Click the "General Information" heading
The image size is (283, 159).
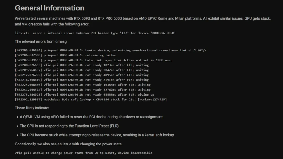[49, 8]
